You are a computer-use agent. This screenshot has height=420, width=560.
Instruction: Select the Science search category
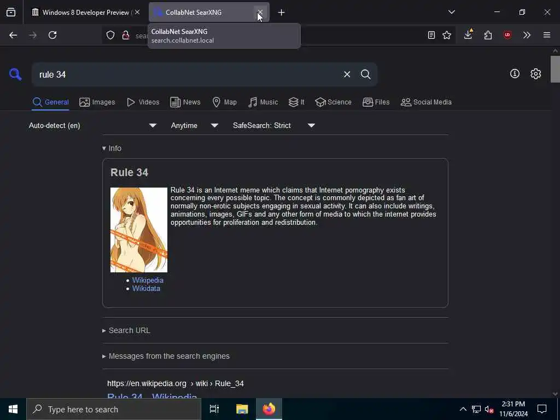tap(333, 102)
